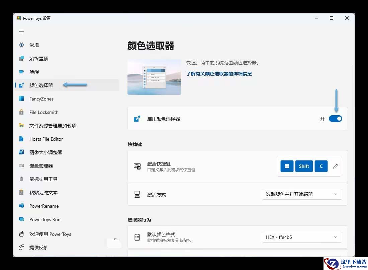Open 粘贴为纯文本 settings page
368x270 pixels.
click(67, 193)
